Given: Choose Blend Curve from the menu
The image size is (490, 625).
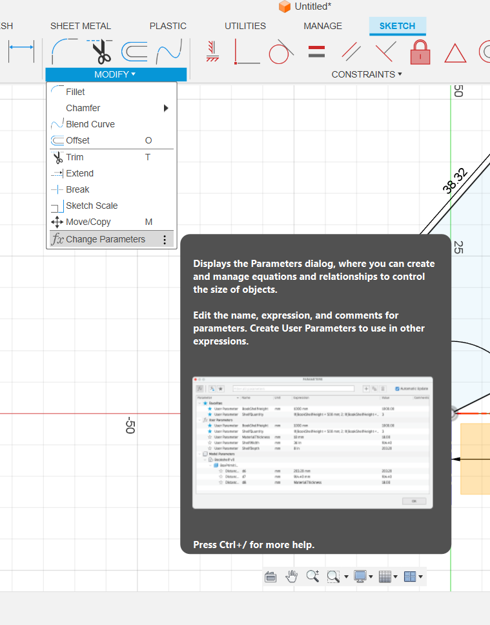Looking at the screenshot, I should (112, 124).
